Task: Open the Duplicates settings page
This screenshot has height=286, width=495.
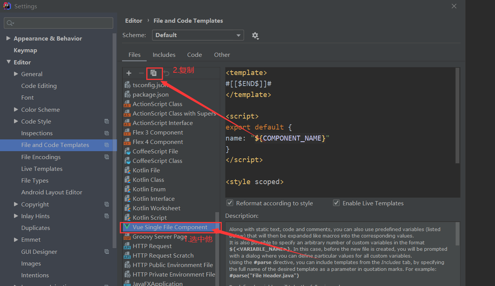Action: 36,228
